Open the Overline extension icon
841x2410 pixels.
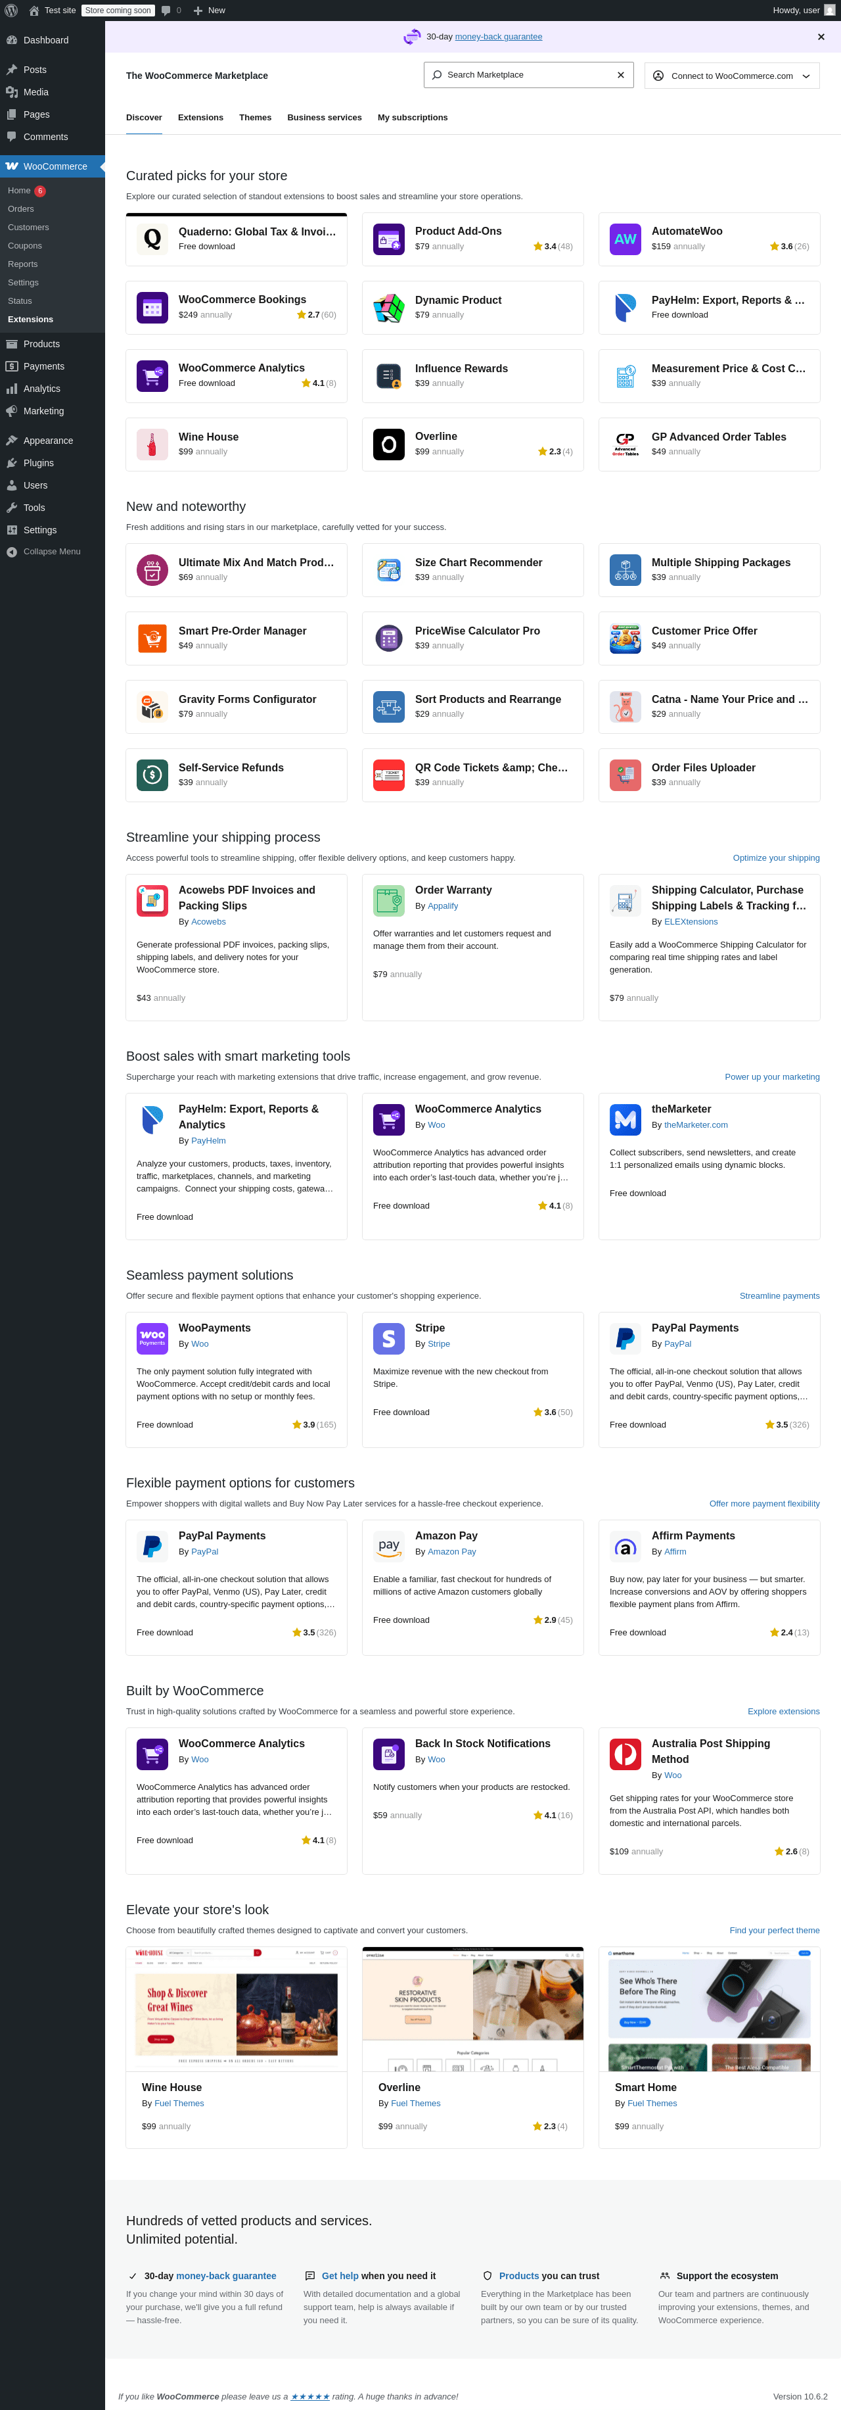pos(389,445)
